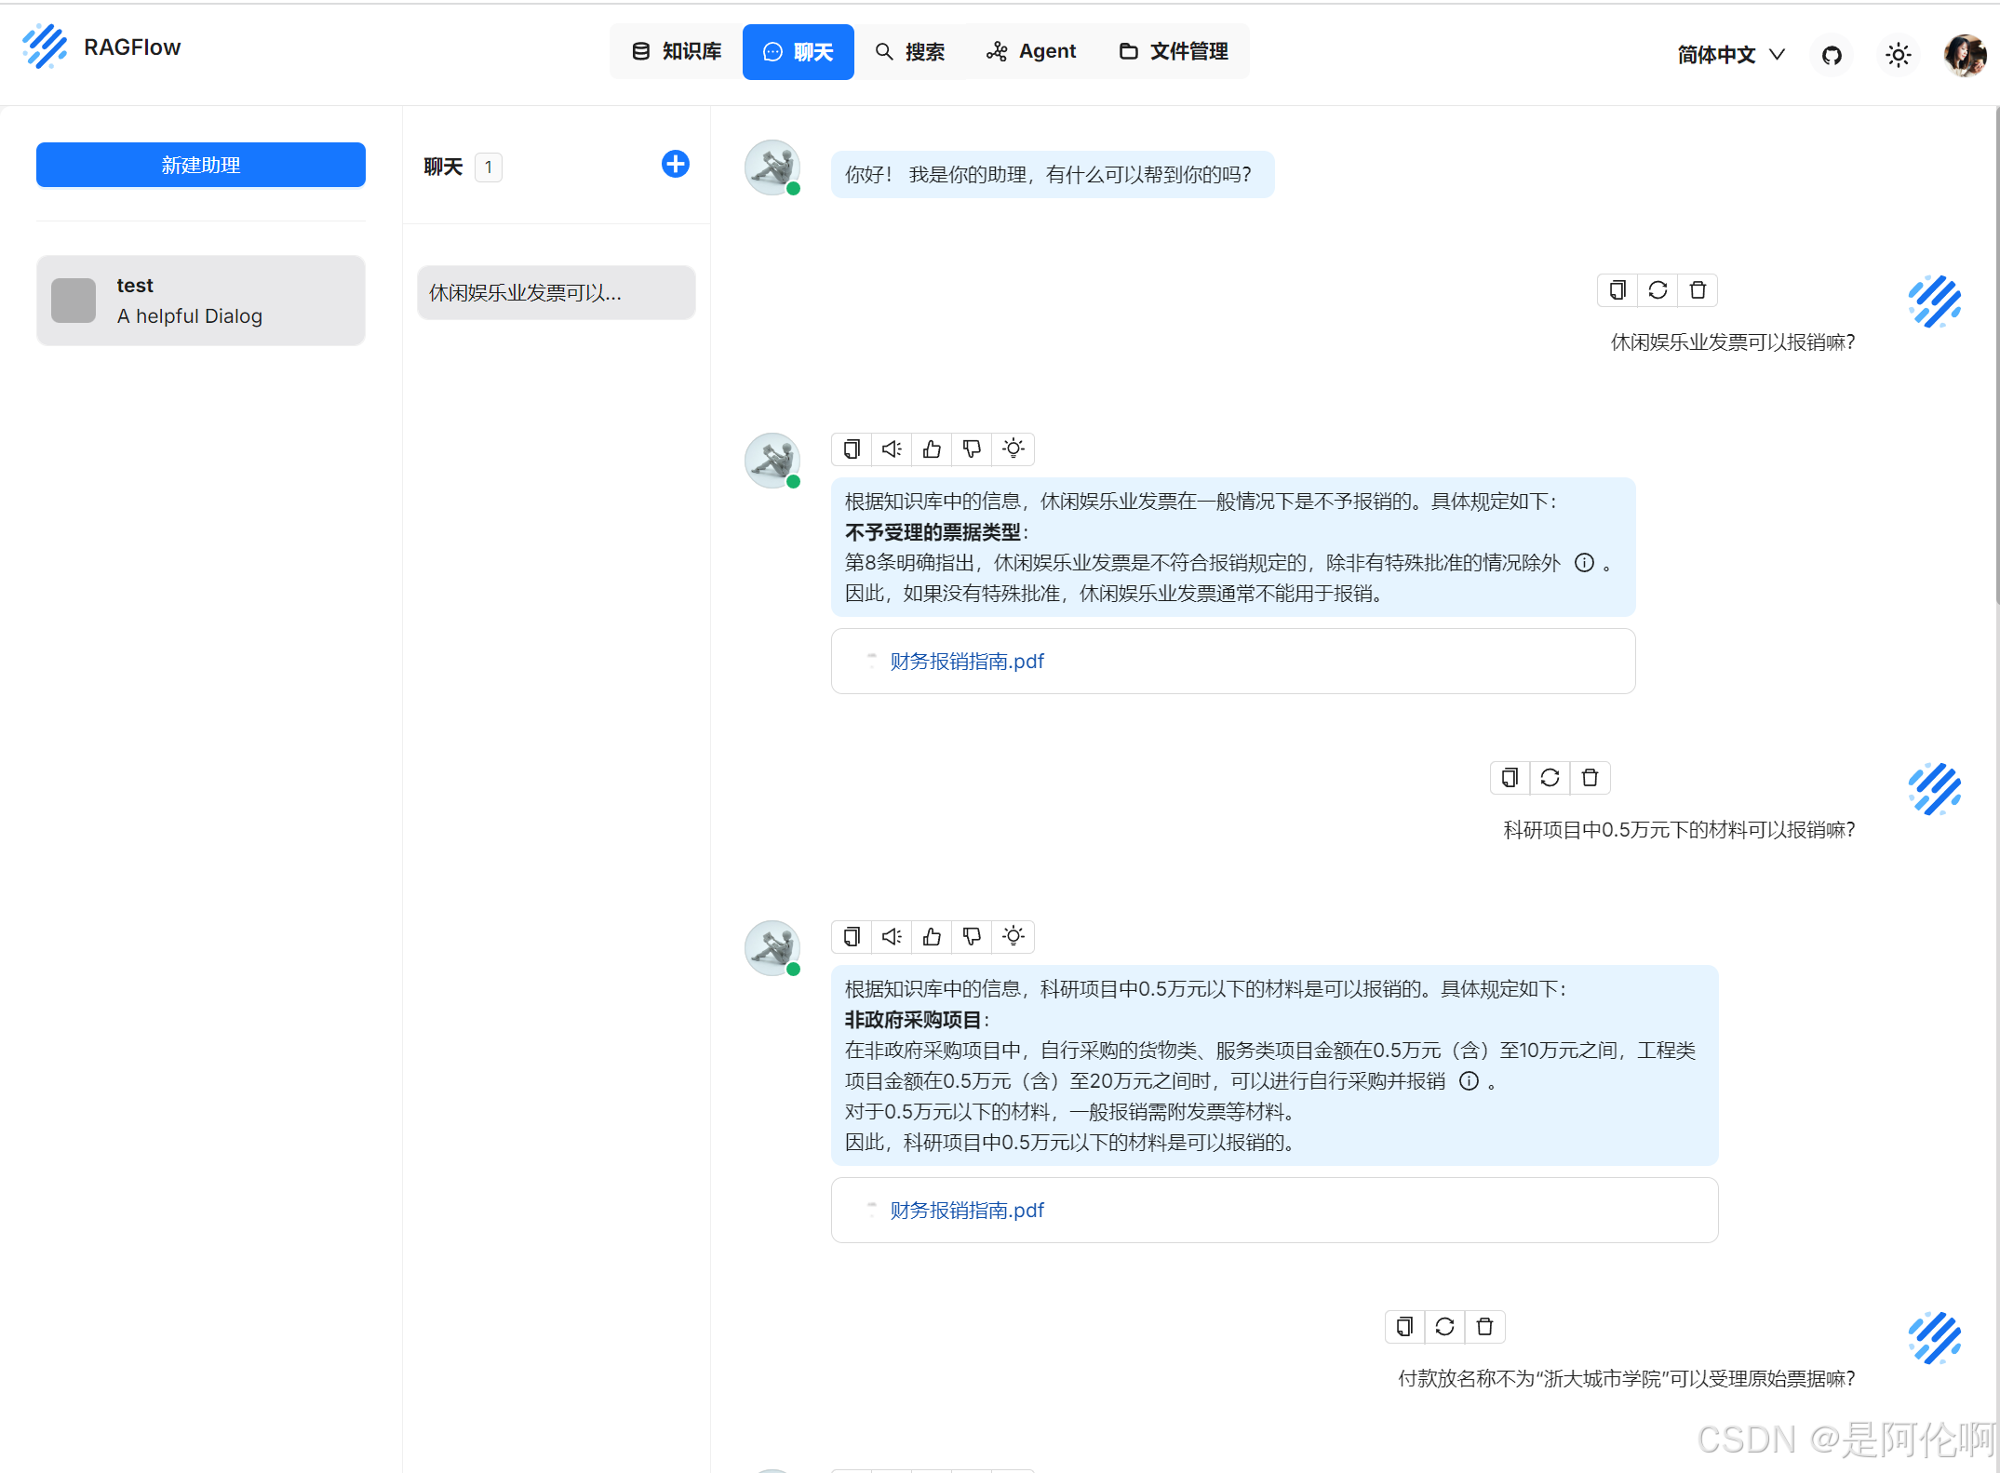Click lightbulb icon on second assistant answer
The width and height of the screenshot is (2000, 1473).
coord(1013,937)
